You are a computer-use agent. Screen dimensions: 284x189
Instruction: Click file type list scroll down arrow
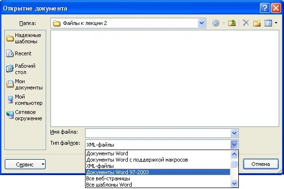click(234, 184)
